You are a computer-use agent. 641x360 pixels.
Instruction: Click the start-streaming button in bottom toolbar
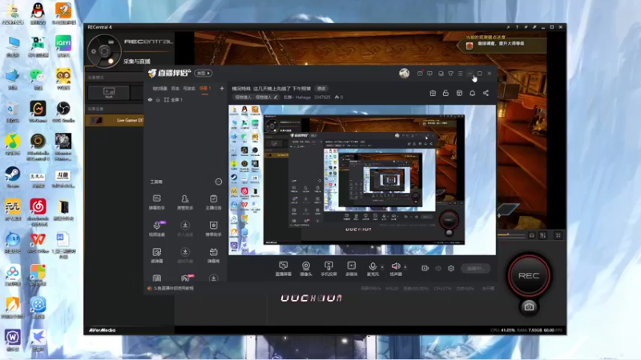click(x=475, y=268)
